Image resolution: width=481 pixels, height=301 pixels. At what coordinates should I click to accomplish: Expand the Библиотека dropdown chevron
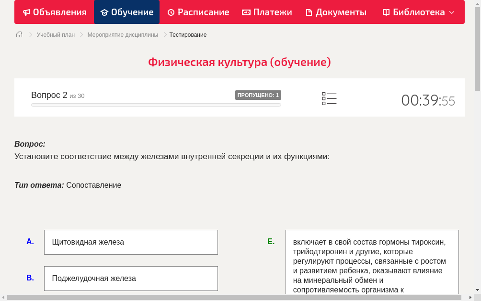pyautogui.click(x=452, y=12)
